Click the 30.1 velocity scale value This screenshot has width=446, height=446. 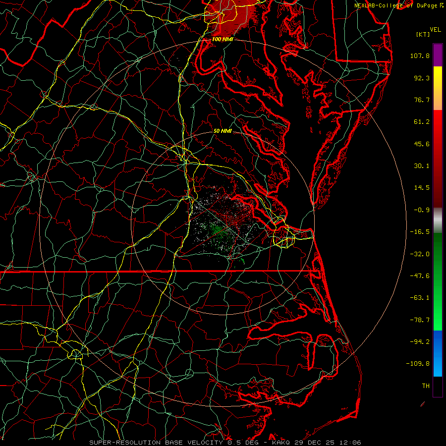coord(422,166)
